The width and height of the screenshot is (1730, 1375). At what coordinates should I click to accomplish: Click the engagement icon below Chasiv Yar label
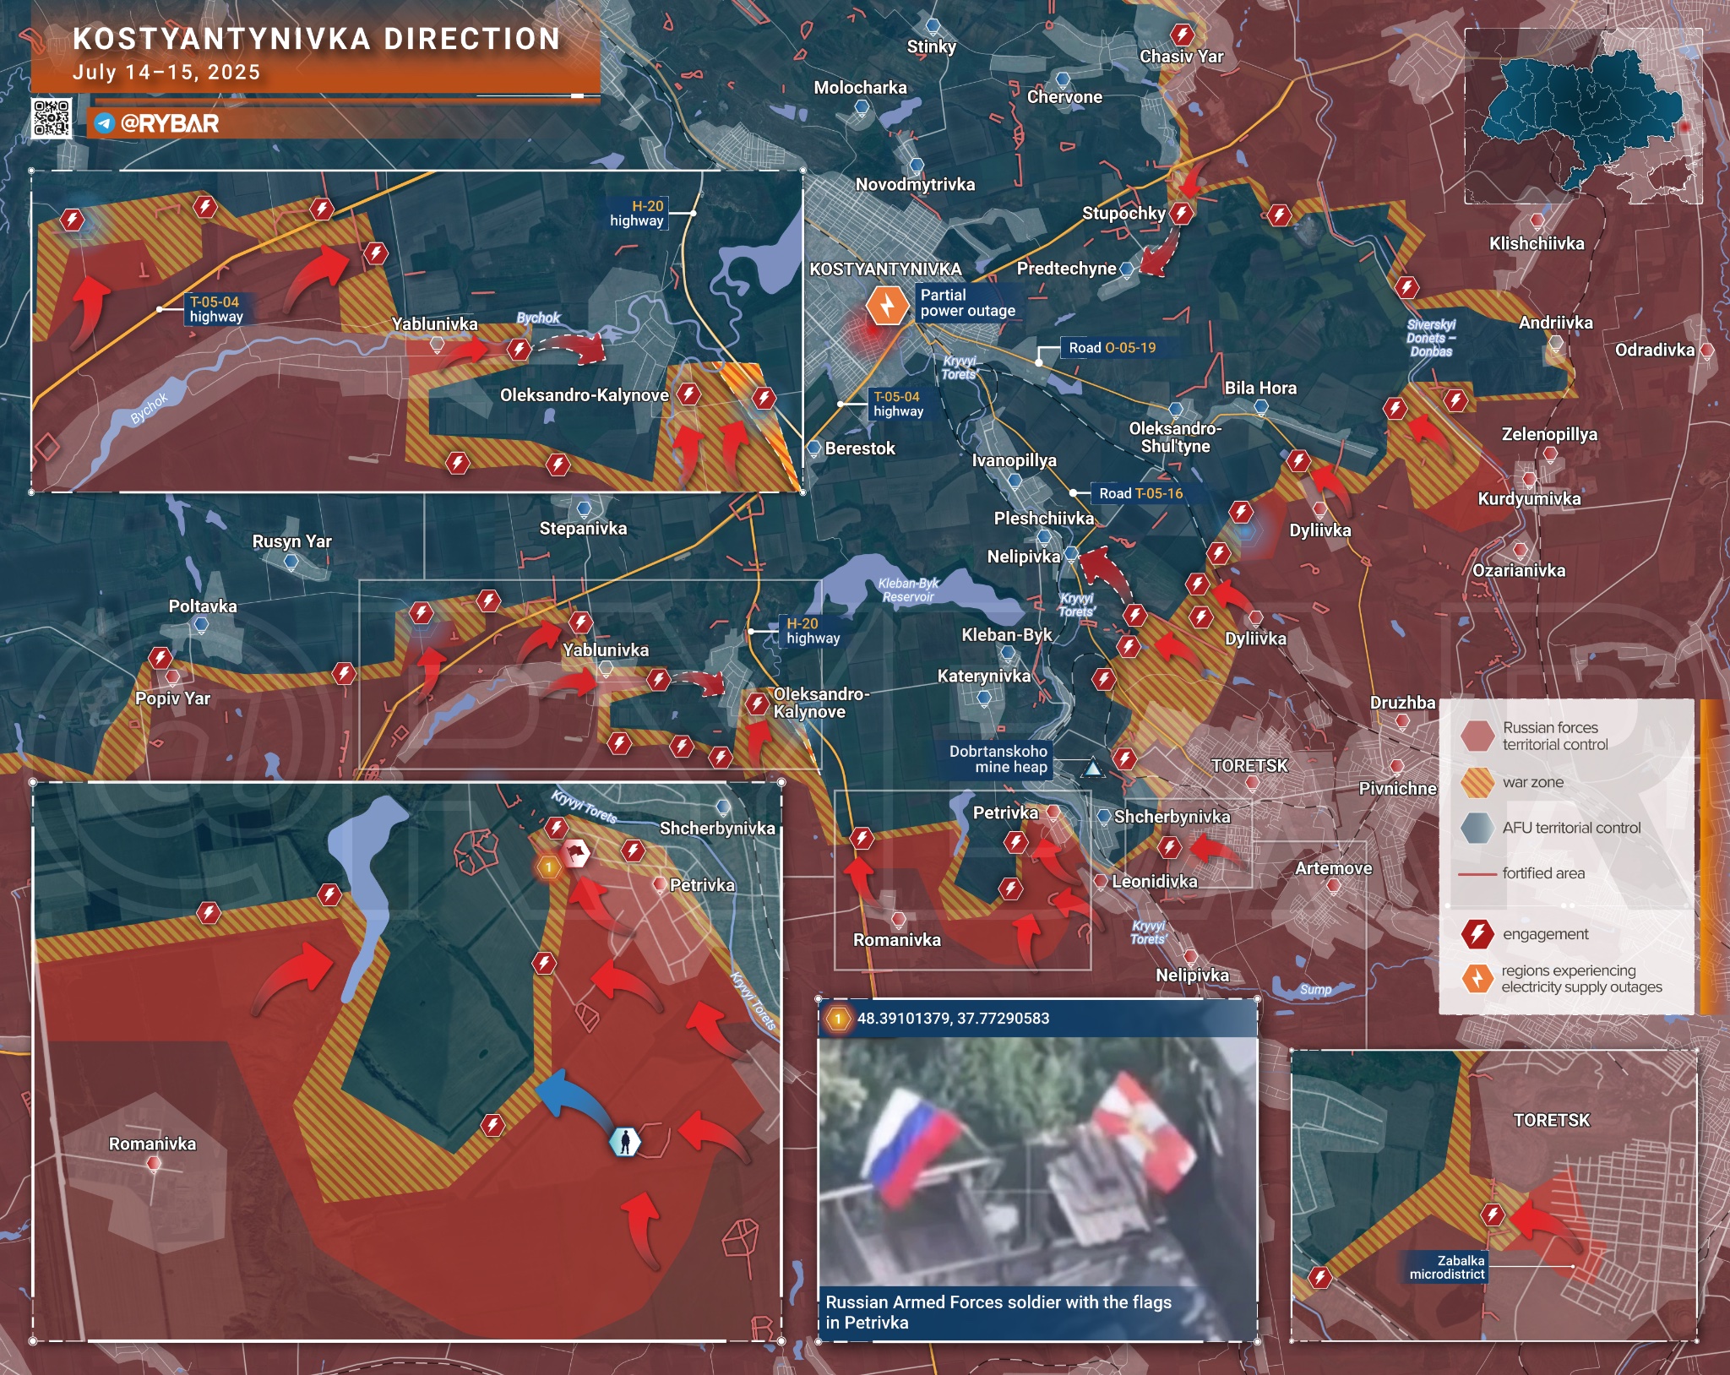(1182, 35)
